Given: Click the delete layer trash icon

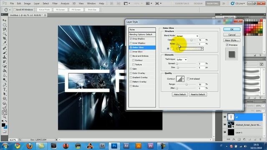Looking at the screenshot, I should click(x=260, y=139).
